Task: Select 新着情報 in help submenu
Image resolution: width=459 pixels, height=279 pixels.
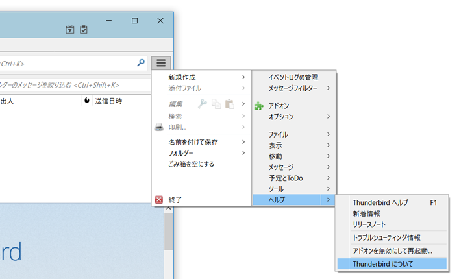Action: point(392,213)
